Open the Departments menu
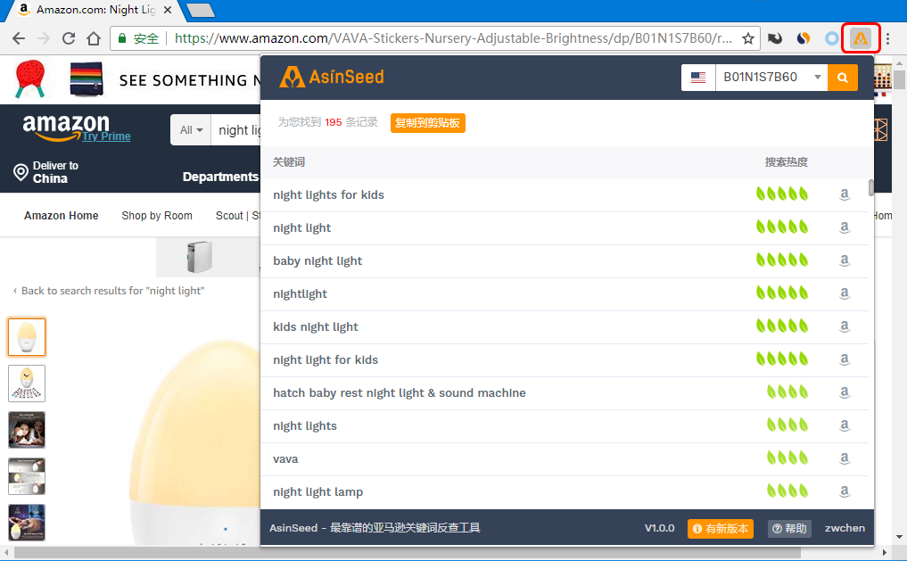Screen dimensions: 907x561 pos(220,177)
